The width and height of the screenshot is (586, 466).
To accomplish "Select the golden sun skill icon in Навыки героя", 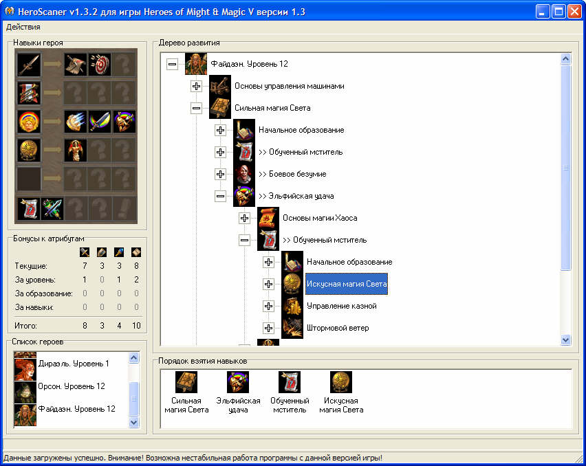I will click(x=29, y=150).
